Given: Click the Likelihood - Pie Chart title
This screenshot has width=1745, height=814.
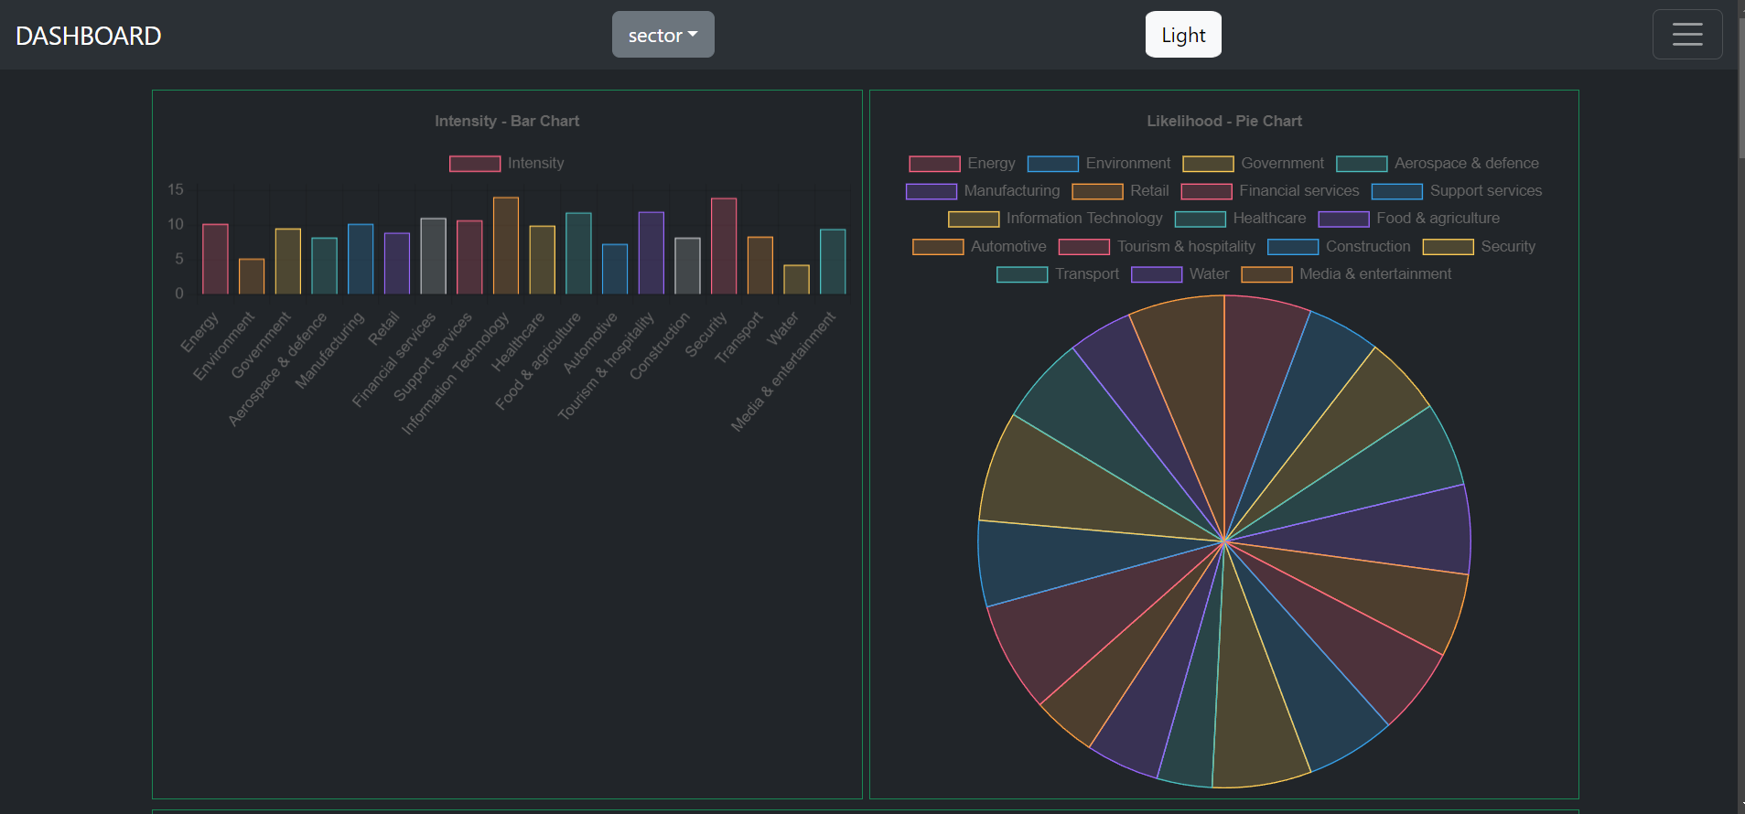Looking at the screenshot, I should tap(1224, 121).
